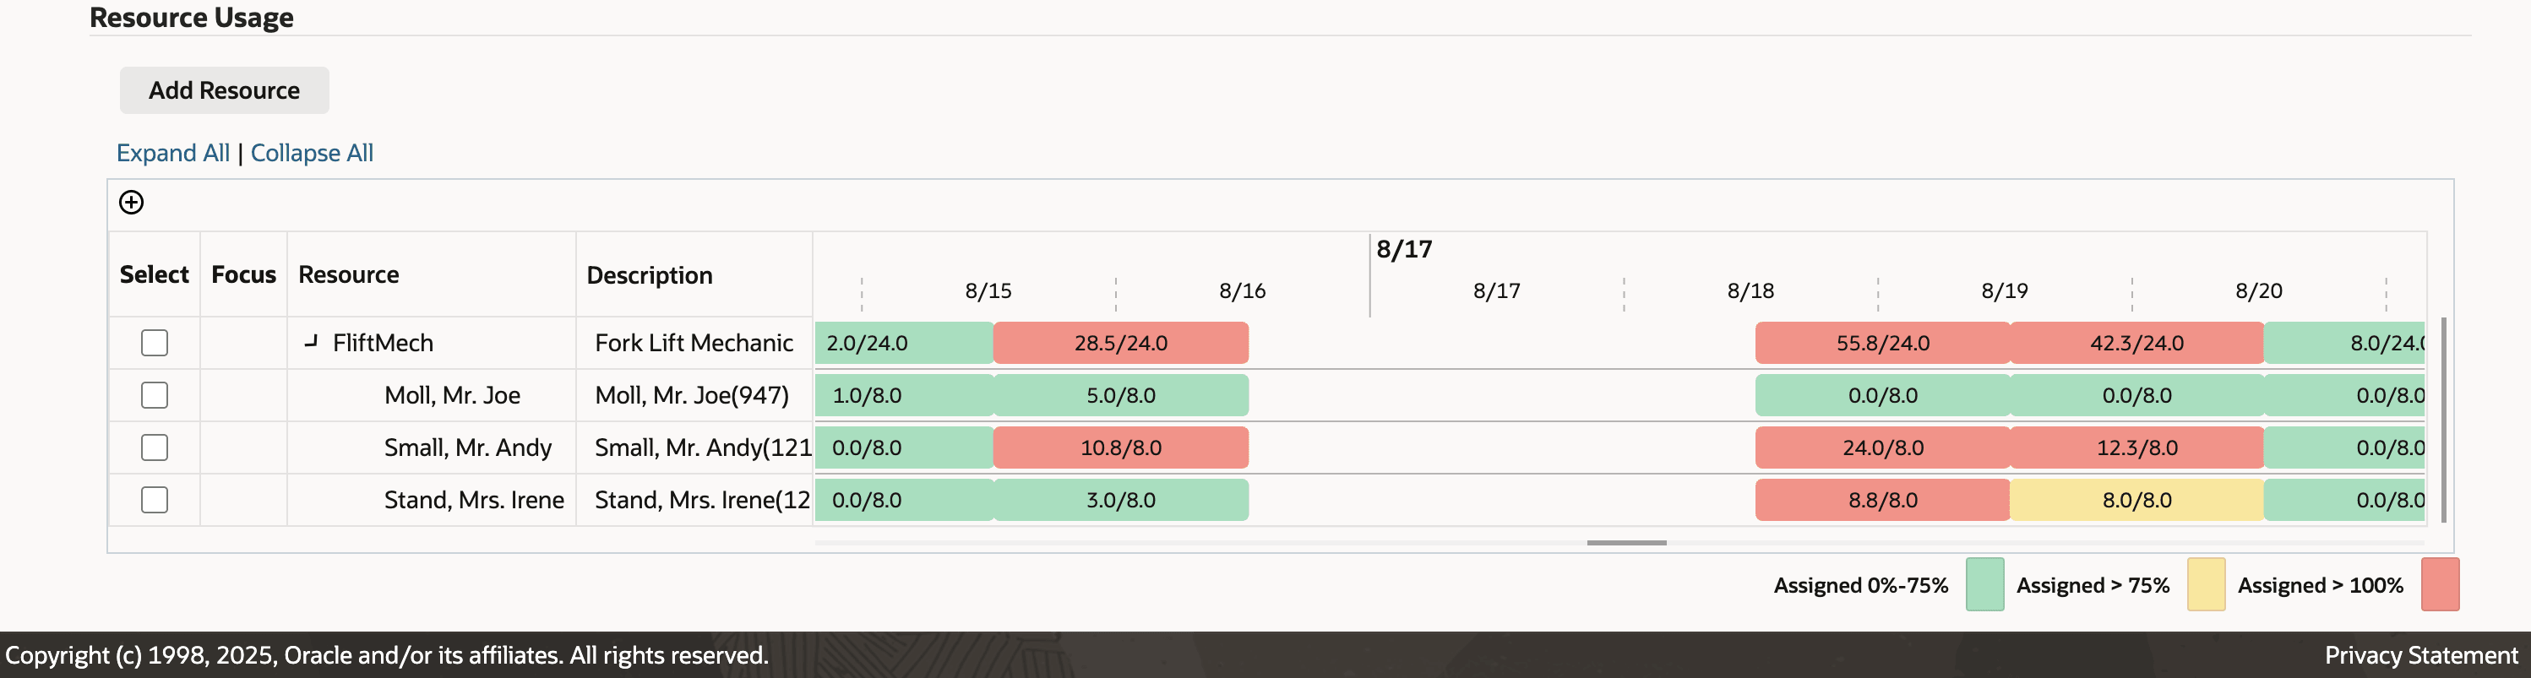Click the Add Resource button
This screenshot has height=678, width=2531.
223,89
